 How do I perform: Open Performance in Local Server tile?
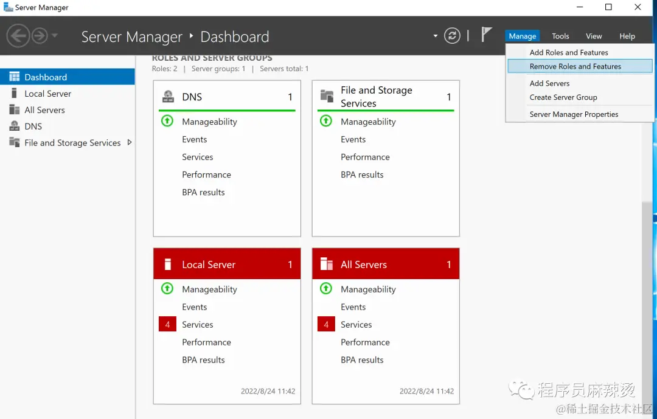206,342
